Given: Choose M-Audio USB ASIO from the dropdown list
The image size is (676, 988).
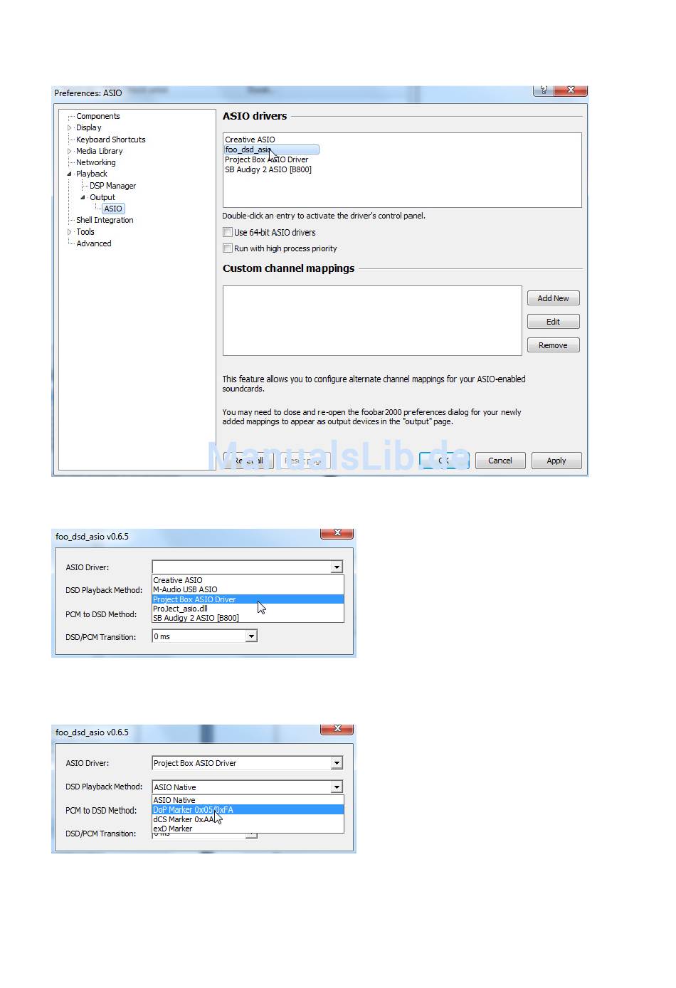Looking at the screenshot, I should point(248,589).
